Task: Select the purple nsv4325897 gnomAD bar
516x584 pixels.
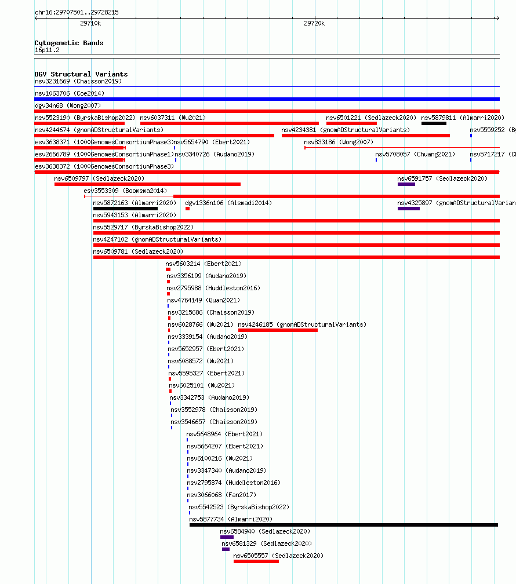Action: pyautogui.click(x=409, y=209)
